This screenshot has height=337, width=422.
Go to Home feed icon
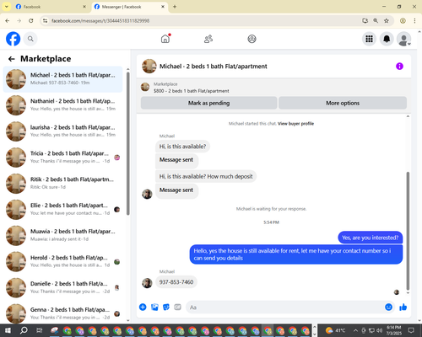[165, 39]
